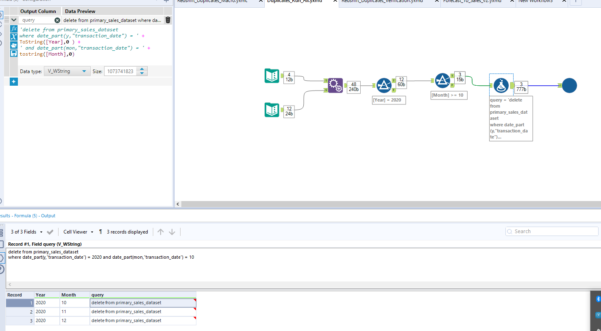Open the functions (fx) panel in the Formula editor

coord(14,28)
